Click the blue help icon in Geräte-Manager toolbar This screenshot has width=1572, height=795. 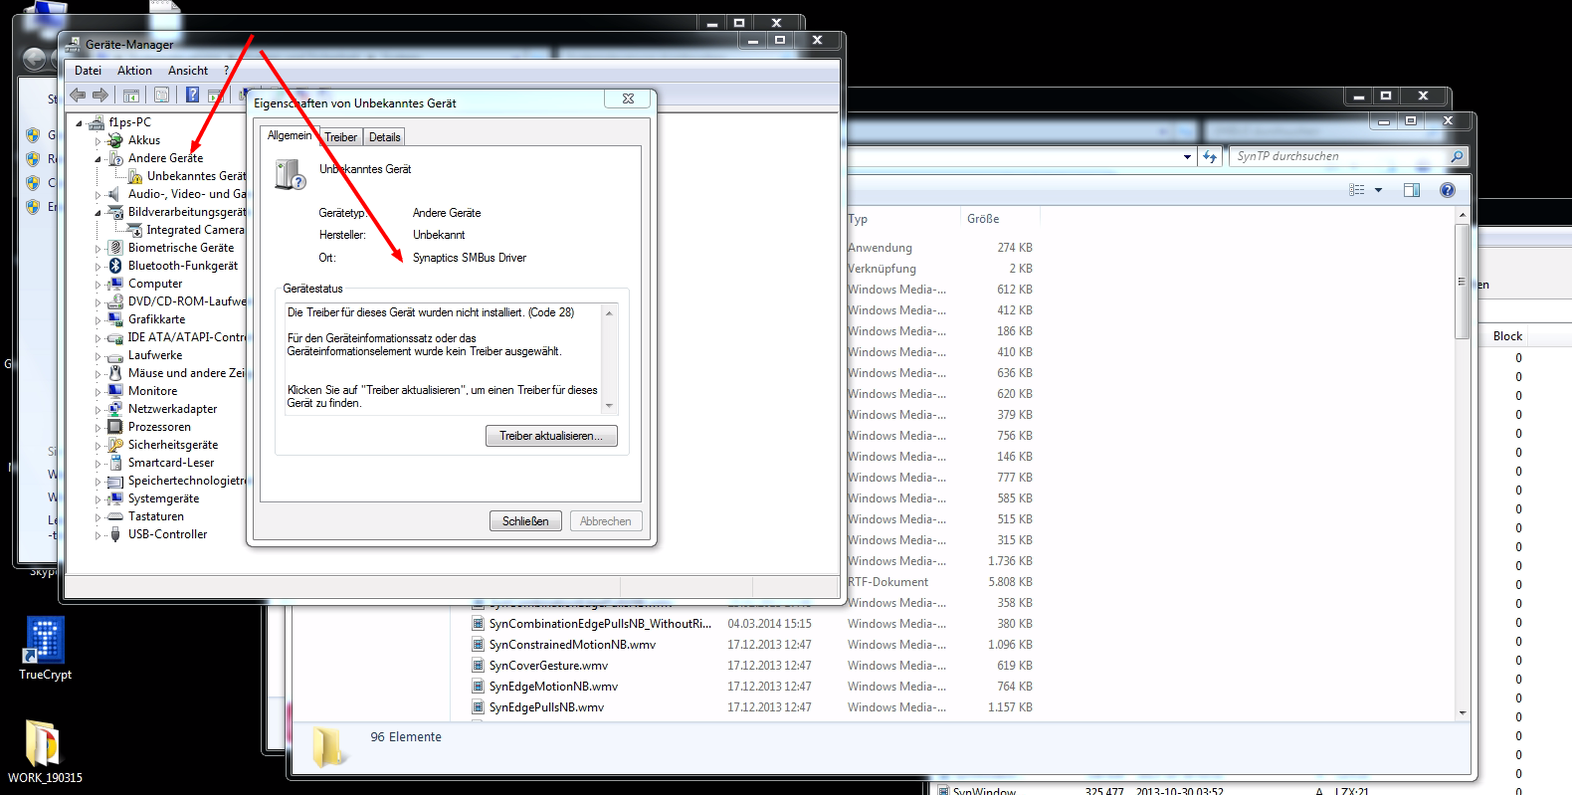point(192,96)
